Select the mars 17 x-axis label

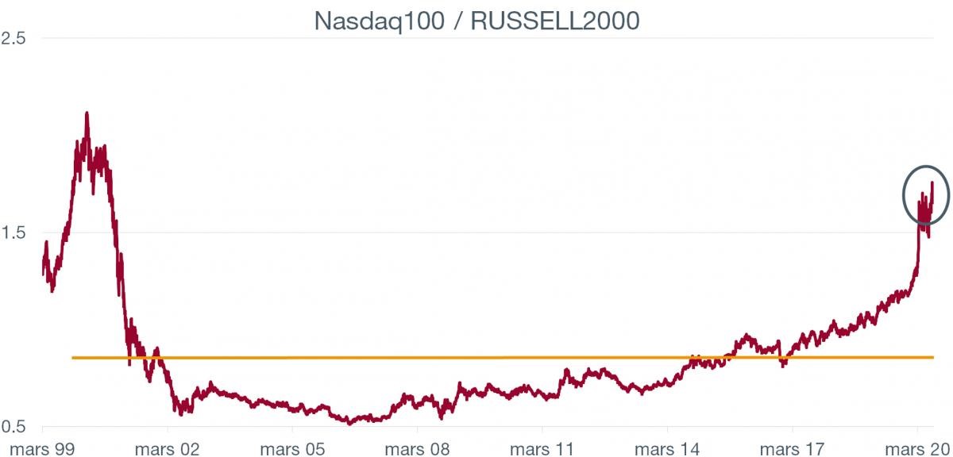coord(793,447)
